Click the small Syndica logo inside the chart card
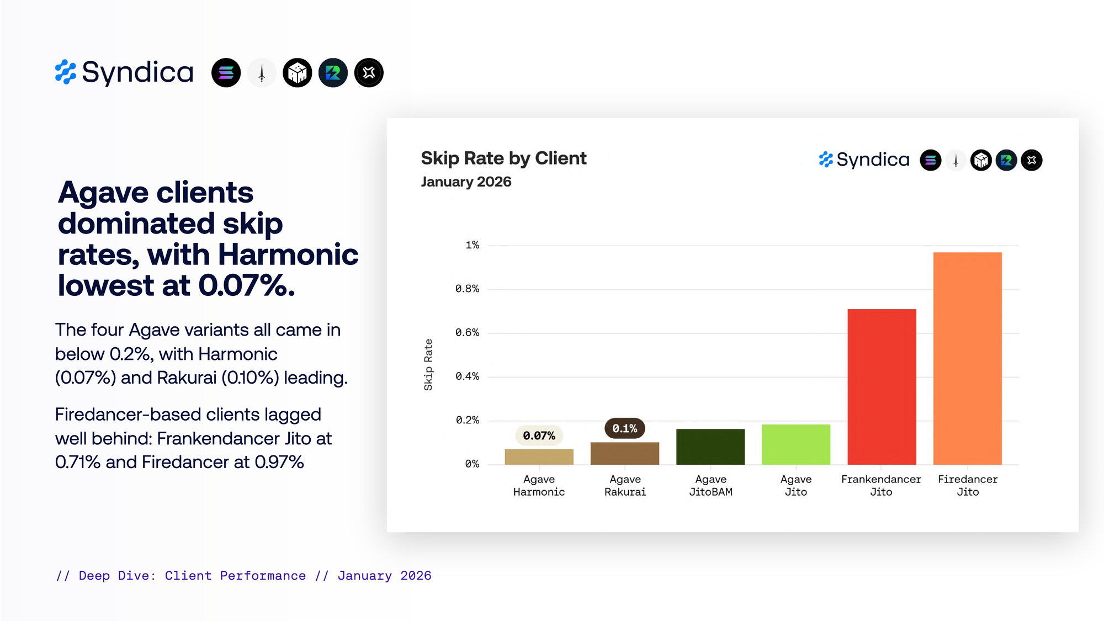 864,160
